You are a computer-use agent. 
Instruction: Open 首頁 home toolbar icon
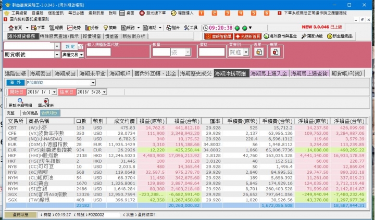pos(11,28)
